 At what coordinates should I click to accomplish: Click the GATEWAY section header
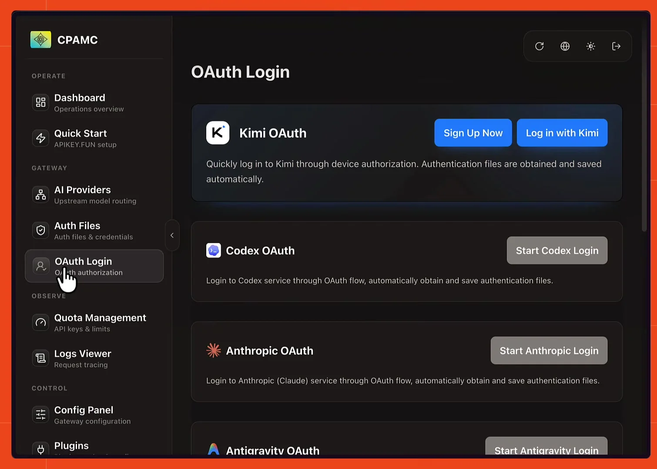(x=50, y=168)
